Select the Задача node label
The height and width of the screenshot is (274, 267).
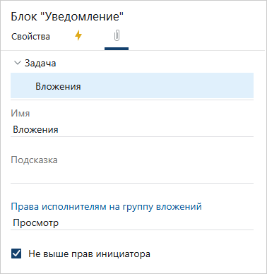click(x=40, y=63)
